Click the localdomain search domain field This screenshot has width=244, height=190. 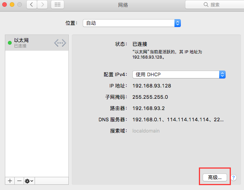point(146,131)
